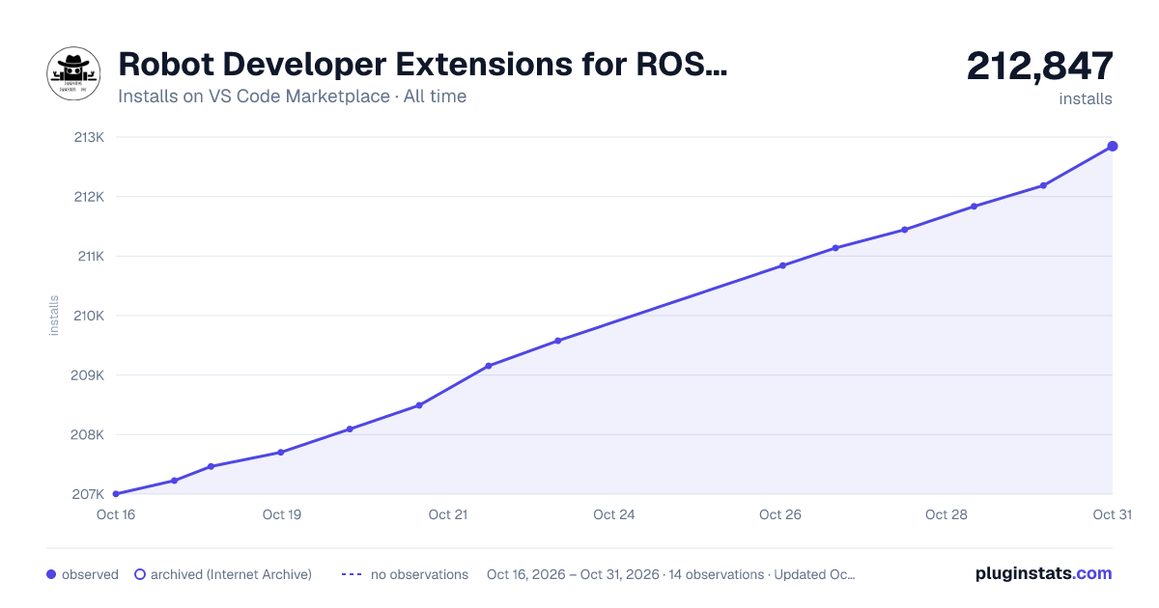1159x608 pixels.
Task: Click the rotated 'installs' y-axis title
Action: (54, 316)
